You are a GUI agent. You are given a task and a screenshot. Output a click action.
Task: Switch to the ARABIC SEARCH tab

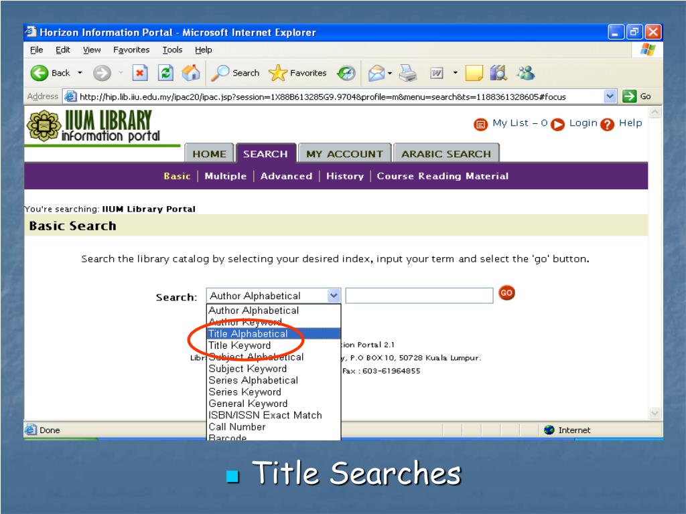(446, 153)
